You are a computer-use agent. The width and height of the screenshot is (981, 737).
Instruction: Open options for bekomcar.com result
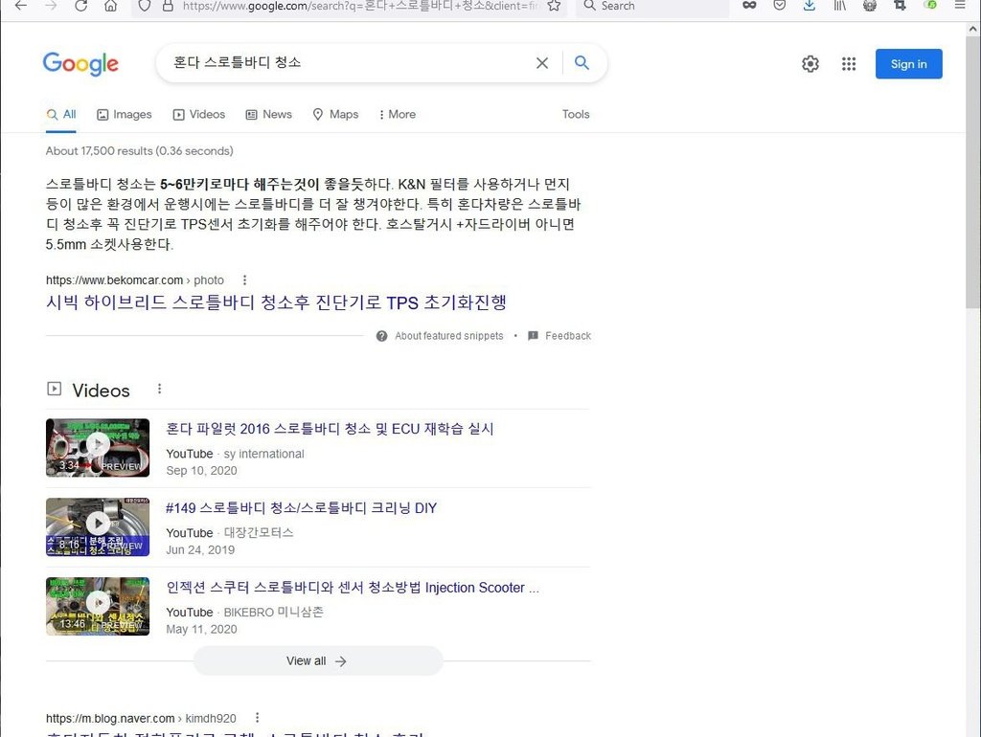244,280
